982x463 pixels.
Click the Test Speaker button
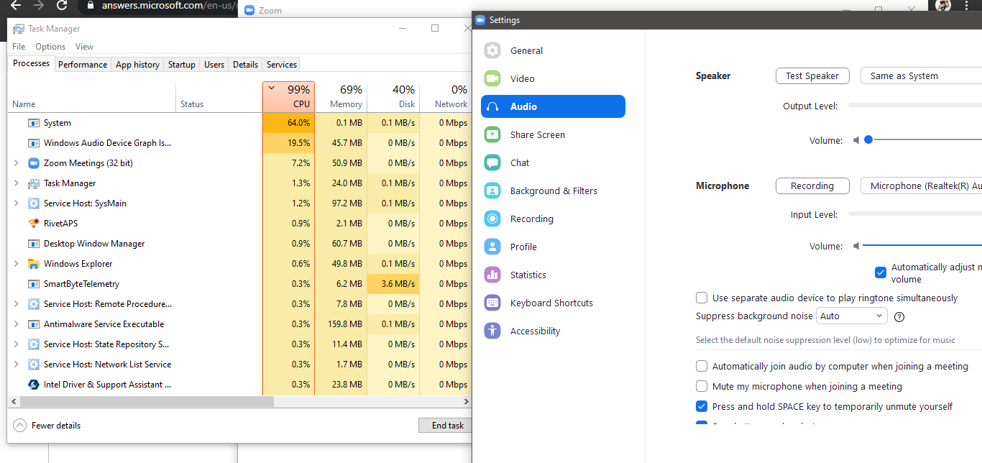(x=812, y=75)
